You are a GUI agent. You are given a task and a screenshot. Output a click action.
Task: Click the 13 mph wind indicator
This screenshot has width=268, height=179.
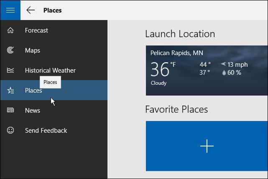[x=234, y=65]
